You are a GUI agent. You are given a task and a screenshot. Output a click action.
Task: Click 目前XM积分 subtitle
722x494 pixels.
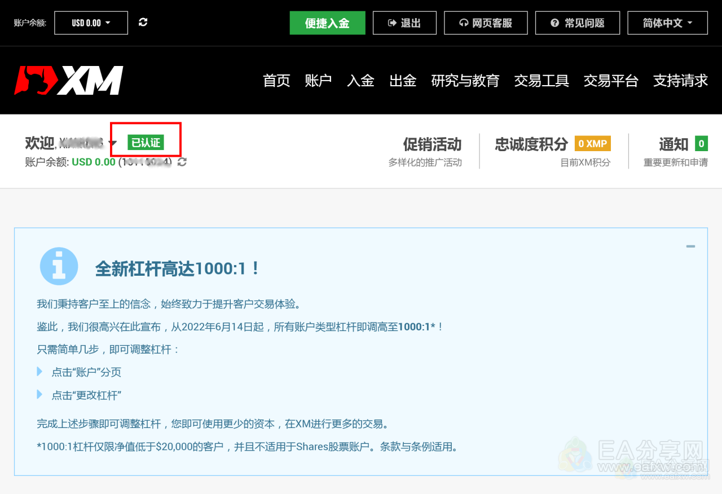tap(585, 162)
